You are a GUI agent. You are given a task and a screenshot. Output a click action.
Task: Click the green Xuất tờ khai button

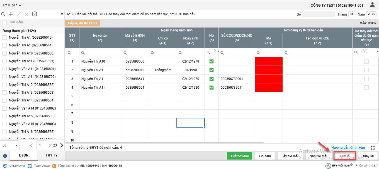tap(239, 156)
